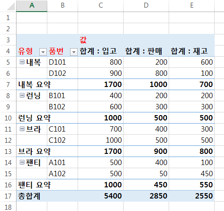Click 브라 요약 판매 value 900
Viewport: 224px width, 211px height.
click(161, 151)
